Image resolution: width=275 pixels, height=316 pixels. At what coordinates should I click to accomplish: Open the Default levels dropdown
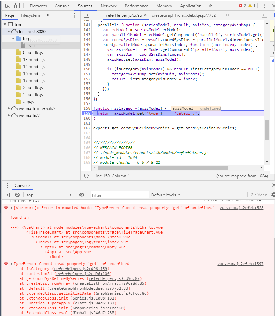(x=166, y=195)
